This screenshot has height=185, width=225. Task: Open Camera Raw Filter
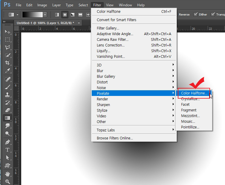point(134,40)
